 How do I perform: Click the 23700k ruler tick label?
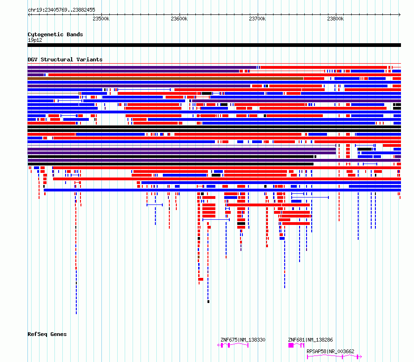(257, 19)
